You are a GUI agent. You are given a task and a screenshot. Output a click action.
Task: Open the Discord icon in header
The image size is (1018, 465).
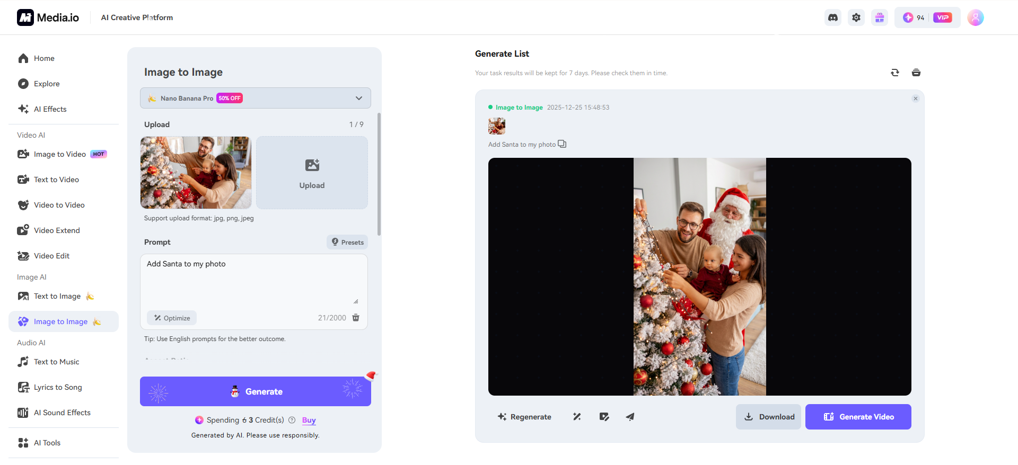pyautogui.click(x=833, y=17)
